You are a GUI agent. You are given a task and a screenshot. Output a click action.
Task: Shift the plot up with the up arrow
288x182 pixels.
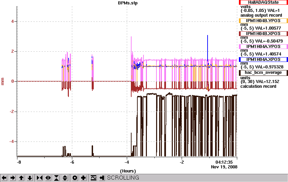(21, 178)
